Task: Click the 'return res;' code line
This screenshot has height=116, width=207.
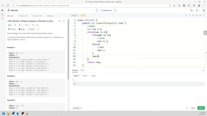Action: pyautogui.click(x=94, y=62)
